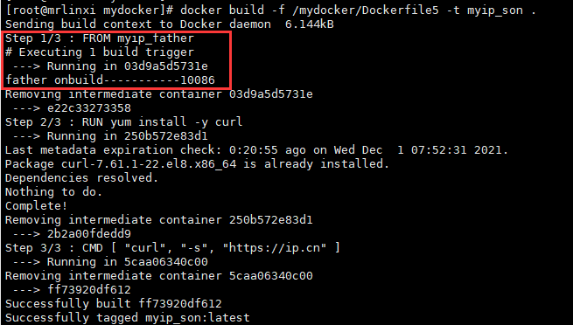Image resolution: width=573 pixels, height=325 pixels.
Task: Click the image hash e22c33273358
Action: point(89,108)
